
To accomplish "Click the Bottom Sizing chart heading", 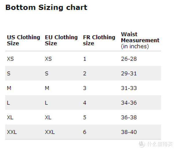I will pyautogui.click(x=46, y=8).
